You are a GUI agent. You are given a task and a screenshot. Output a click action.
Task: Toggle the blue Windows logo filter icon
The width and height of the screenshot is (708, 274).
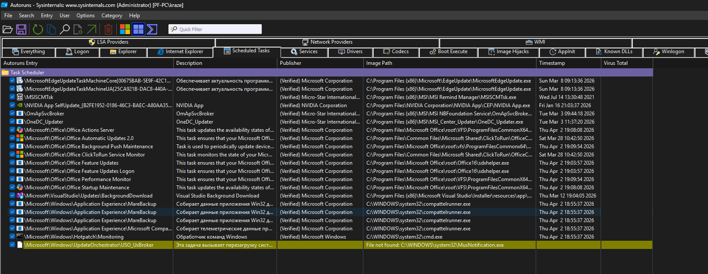pyautogui.click(x=139, y=29)
